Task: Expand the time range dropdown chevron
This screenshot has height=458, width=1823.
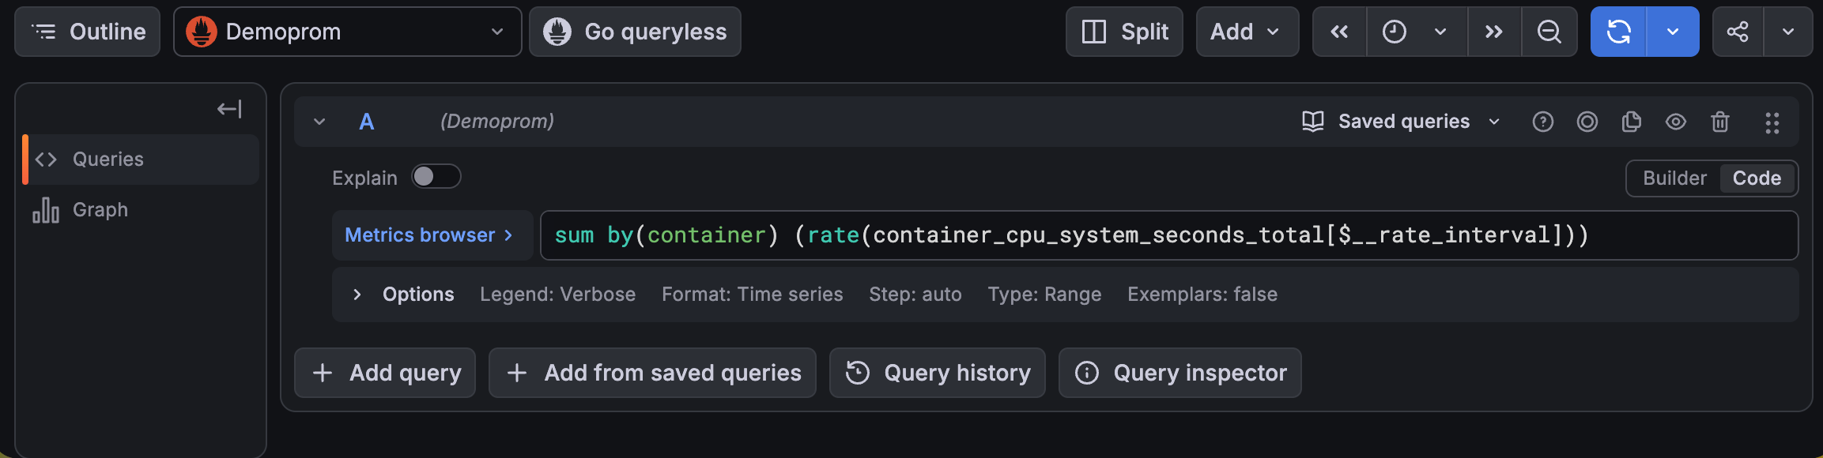Action: click(x=1440, y=32)
